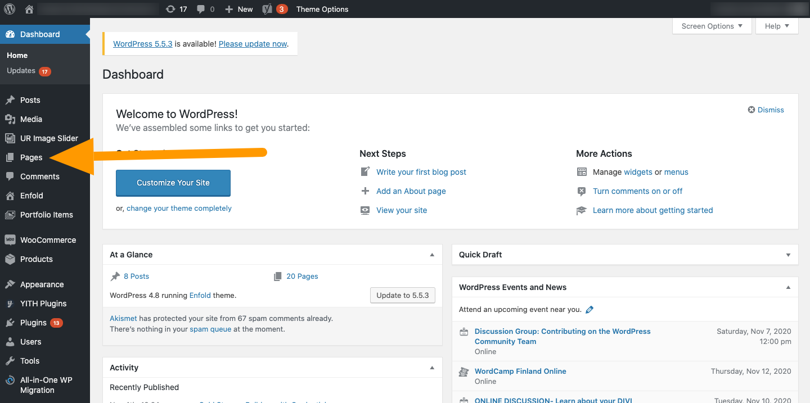Open the Dashboard menu label in sidebar
Image resolution: width=810 pixels, height=403 pixels.
tap(40, 34)
